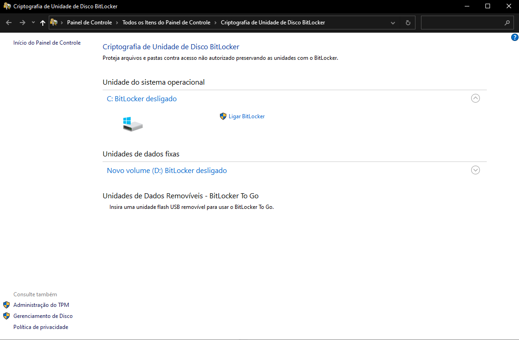Click the Insira uma unidade flash USB text
The height and width of the screenshot is (340, 519).
click(x=192, y=207)
